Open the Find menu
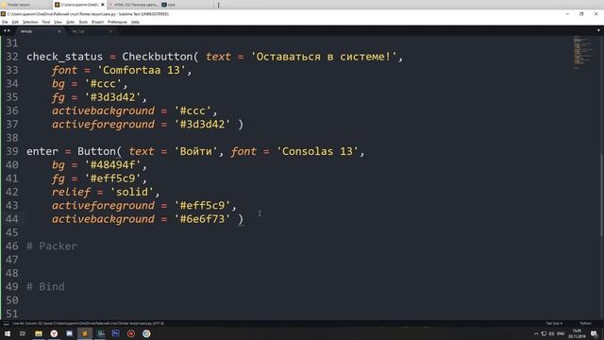This screenshot has width=604, height=340. pyautogui.click(x=46, y=22)
